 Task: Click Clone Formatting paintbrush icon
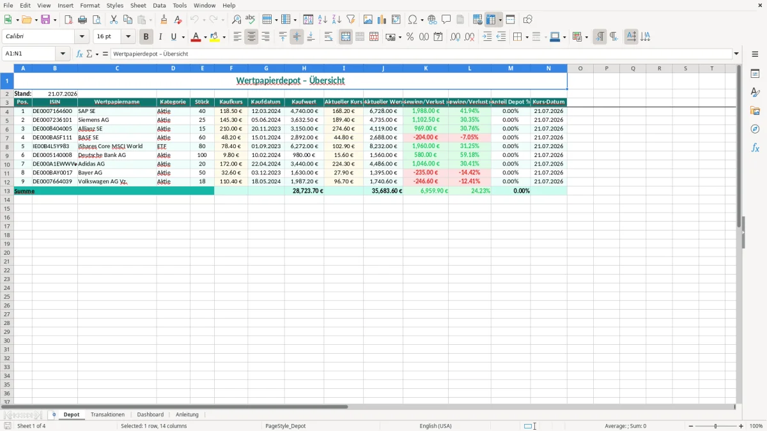point(164,20)
